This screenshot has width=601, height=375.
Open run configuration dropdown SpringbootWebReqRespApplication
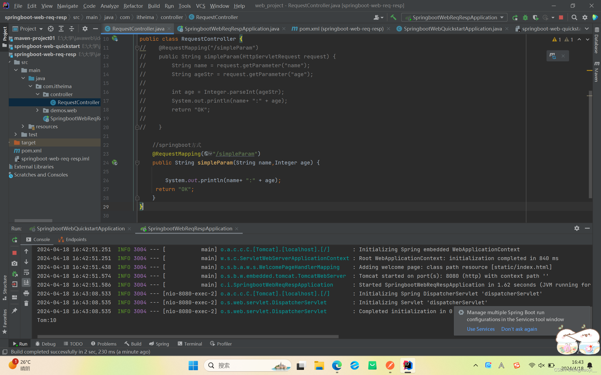point(454,17)
